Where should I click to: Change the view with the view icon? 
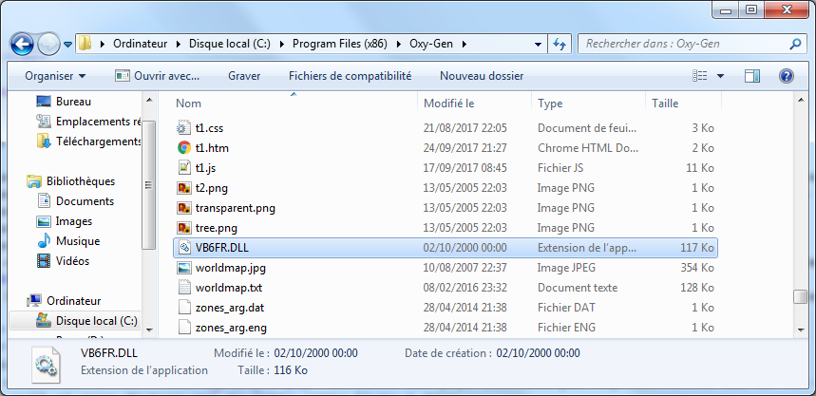[x=699, y=76]
